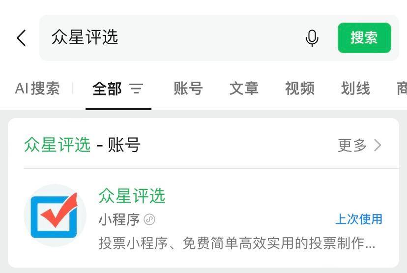Click the search field containing 众星评选
The image size is (407, 273).
tap(172, 38)
